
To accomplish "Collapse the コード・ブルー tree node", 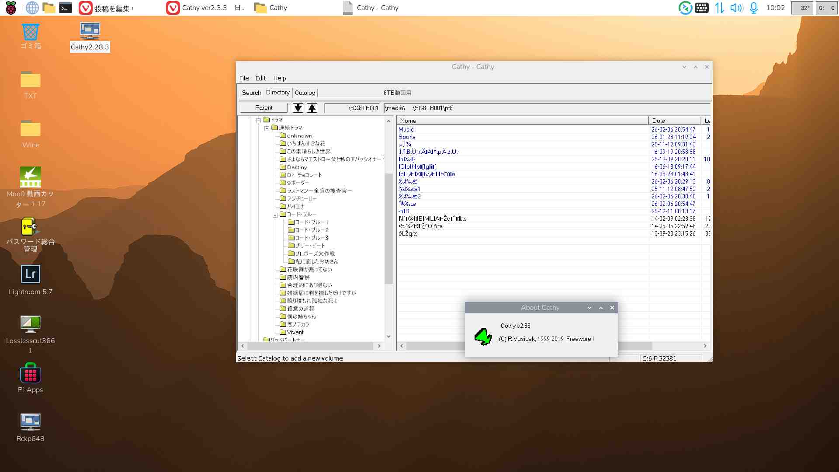I will coord(275,215).
